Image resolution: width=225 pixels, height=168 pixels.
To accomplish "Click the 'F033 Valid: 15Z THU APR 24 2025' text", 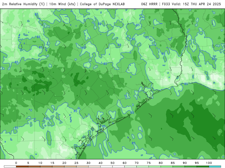I will (192, 4).
